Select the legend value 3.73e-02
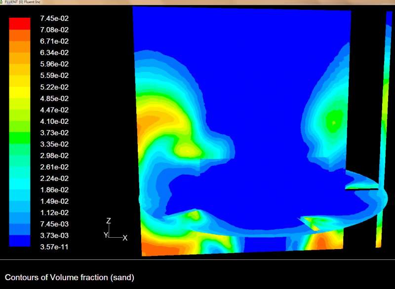This screenshot has height=289, width=395. [x=54, y=133]
